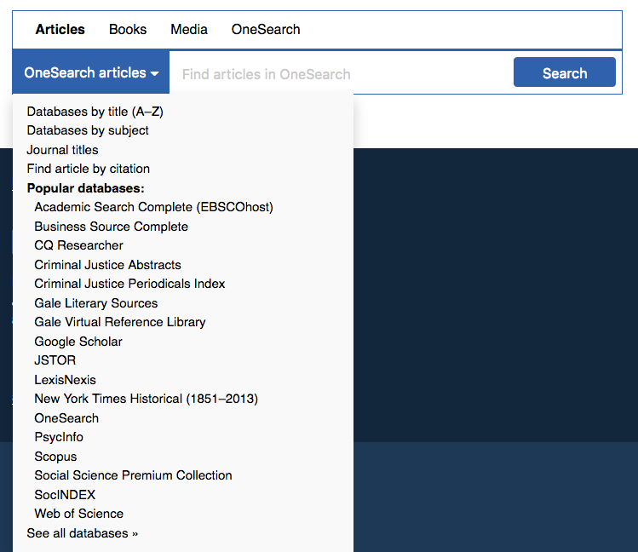638x552 pixels.
Task: Click See all databases link
Action: click(82, 533)
